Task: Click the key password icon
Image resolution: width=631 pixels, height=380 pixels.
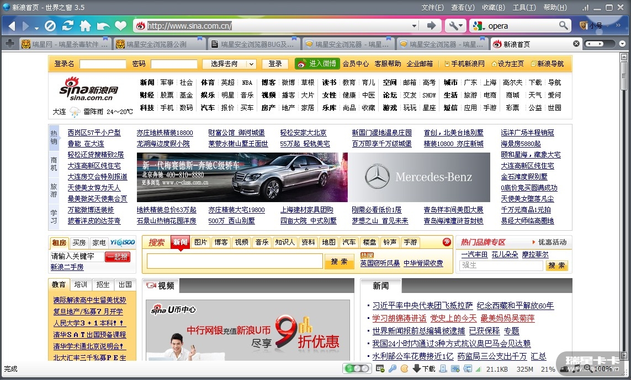Action: click(x=393, y=369)
